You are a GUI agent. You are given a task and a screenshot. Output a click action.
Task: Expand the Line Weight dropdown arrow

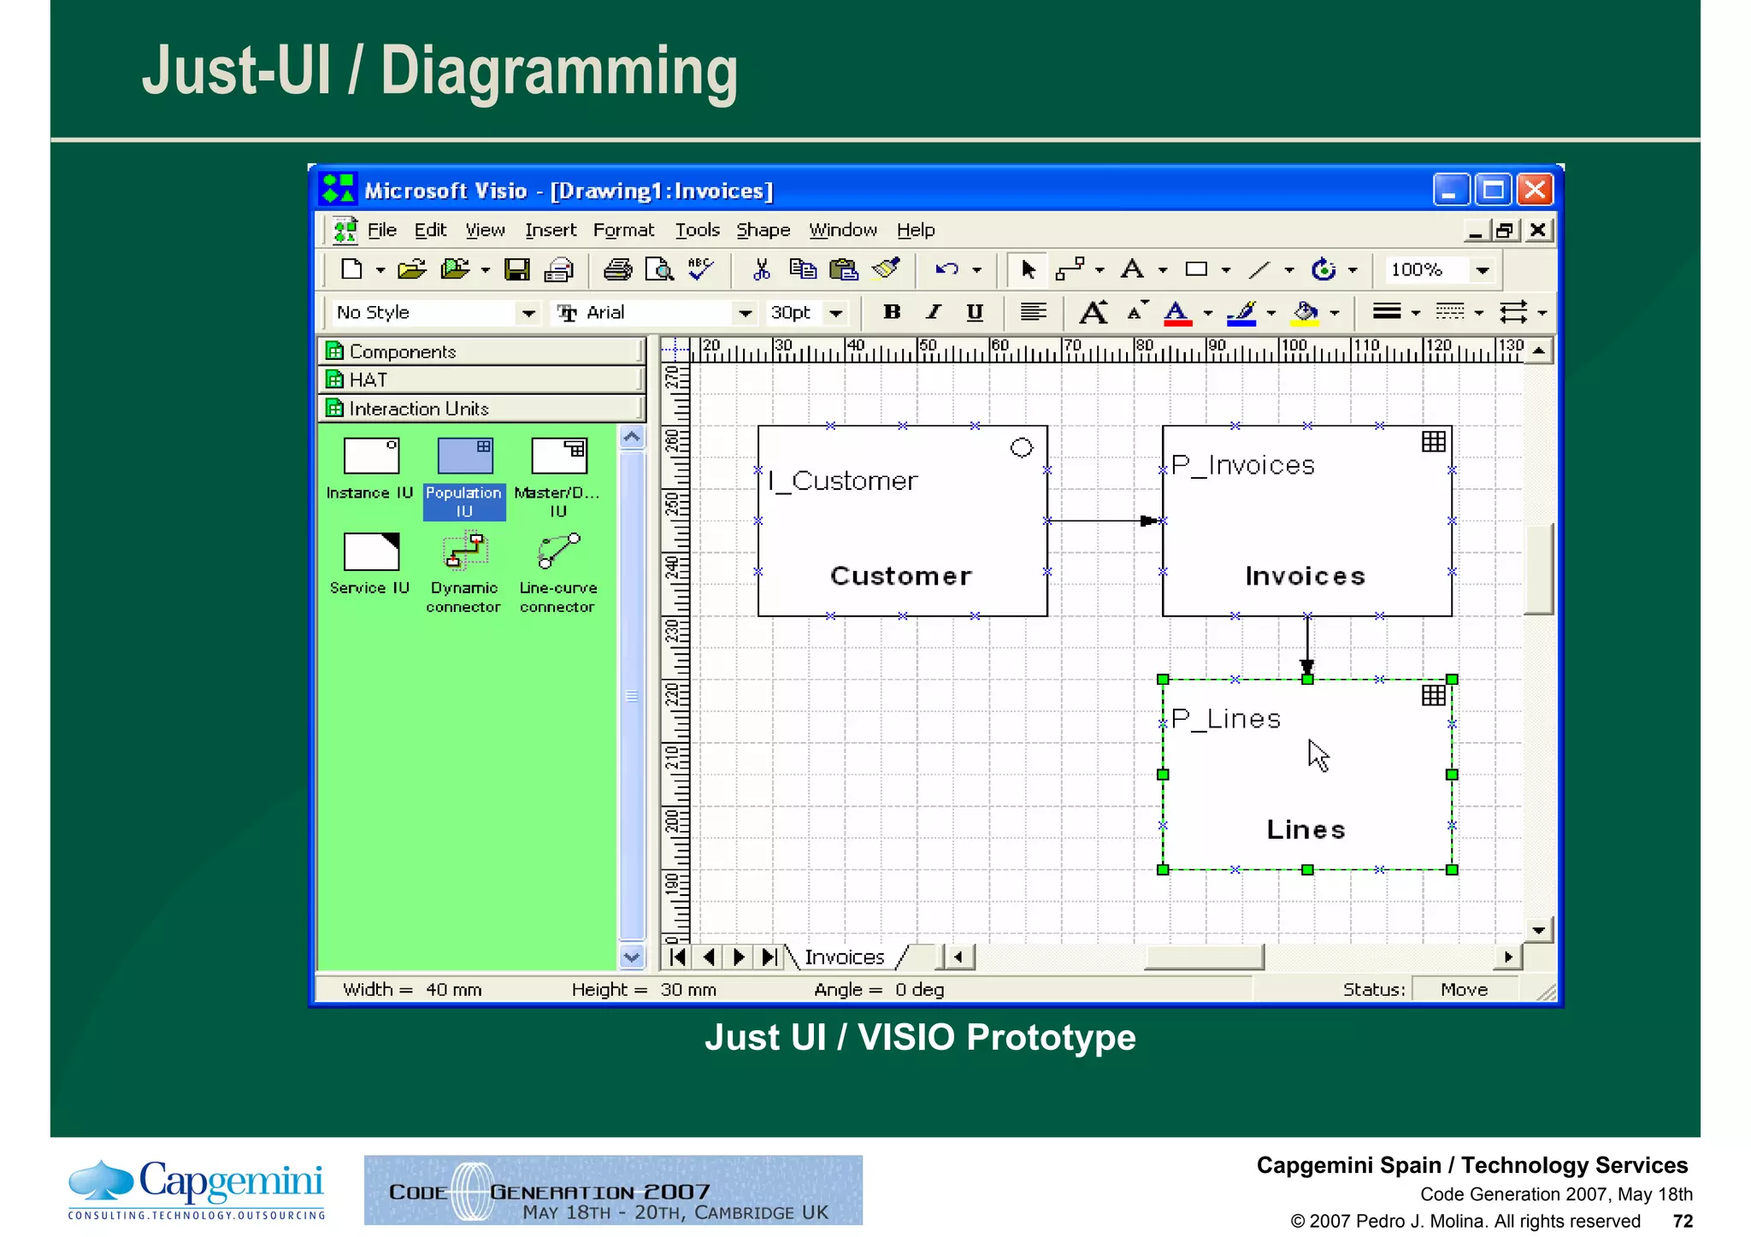[x=1416, y=314]
